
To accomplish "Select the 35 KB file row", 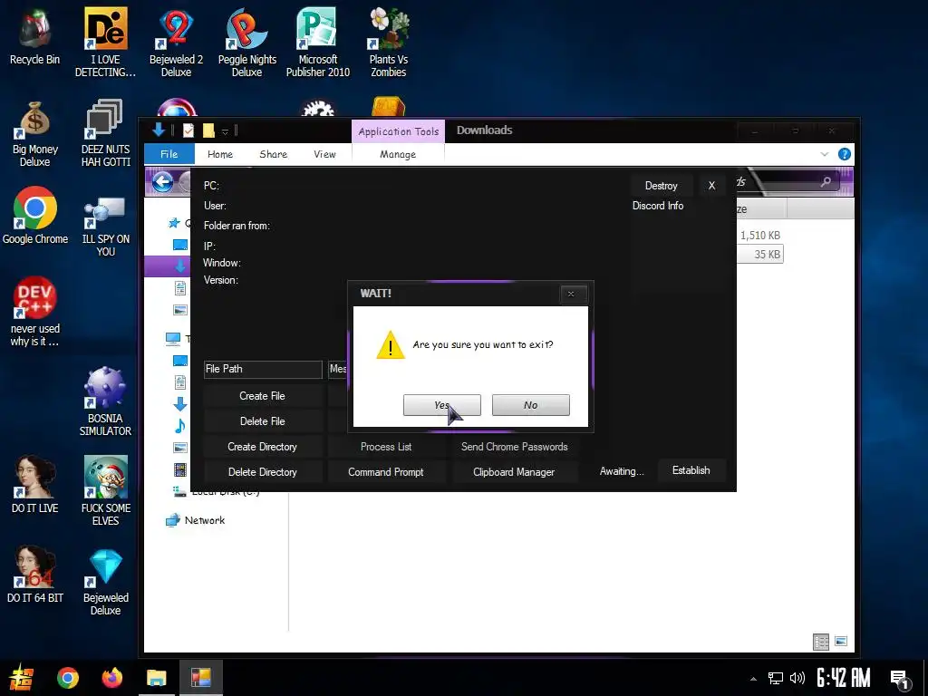I will [x=760, y=255].
